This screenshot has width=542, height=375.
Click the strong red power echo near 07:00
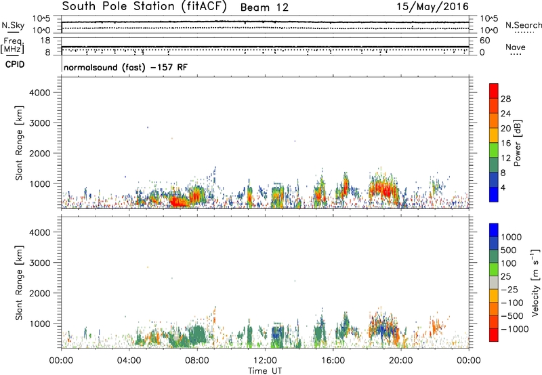click(x=178, y=202)
